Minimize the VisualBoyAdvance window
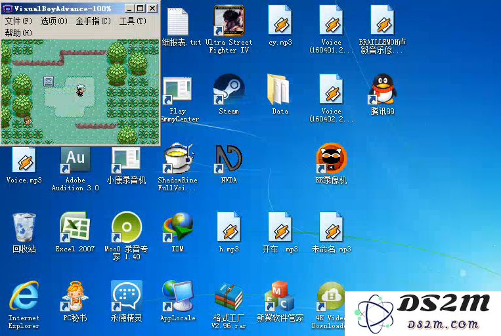 [x=129, y=9]
